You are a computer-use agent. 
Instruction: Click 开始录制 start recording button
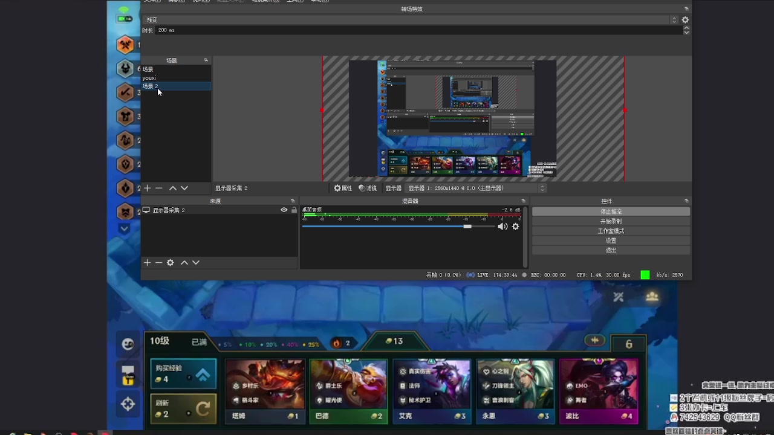coord(611,221)
